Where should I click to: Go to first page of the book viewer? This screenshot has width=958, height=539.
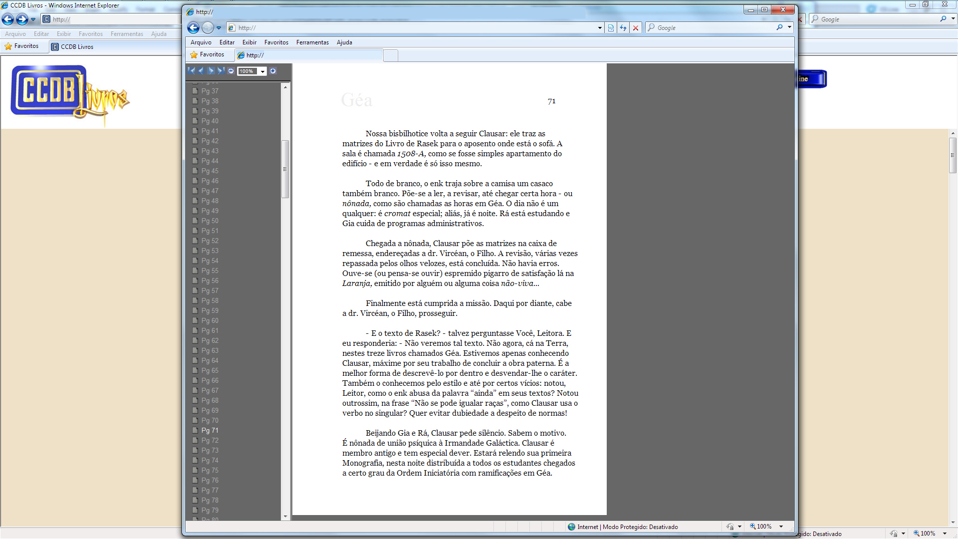[x=192, y=71]
